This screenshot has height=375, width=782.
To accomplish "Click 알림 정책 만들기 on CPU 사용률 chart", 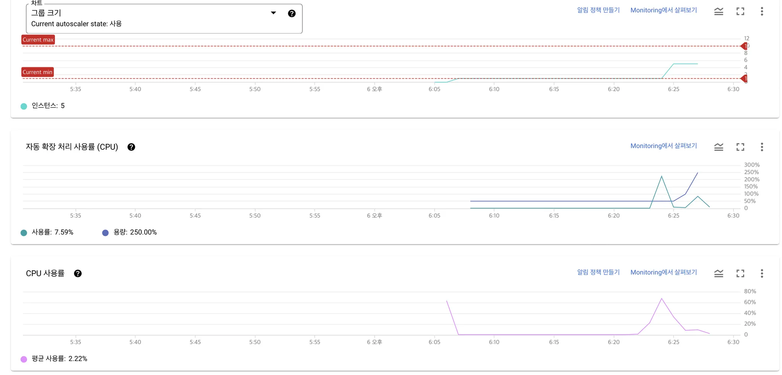I will (598, 272).
